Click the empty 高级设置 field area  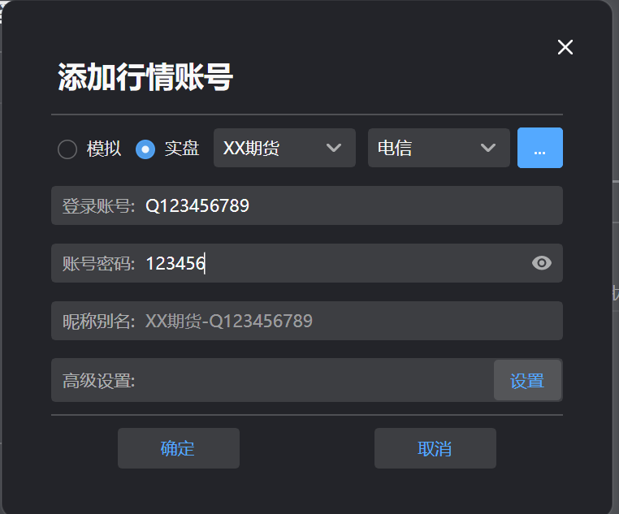pos(314,380)
